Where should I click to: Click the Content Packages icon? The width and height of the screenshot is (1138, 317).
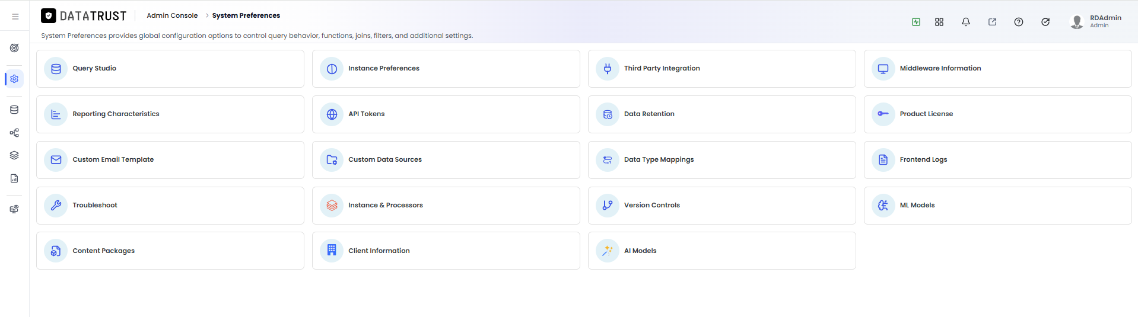[x=56, y=251]
